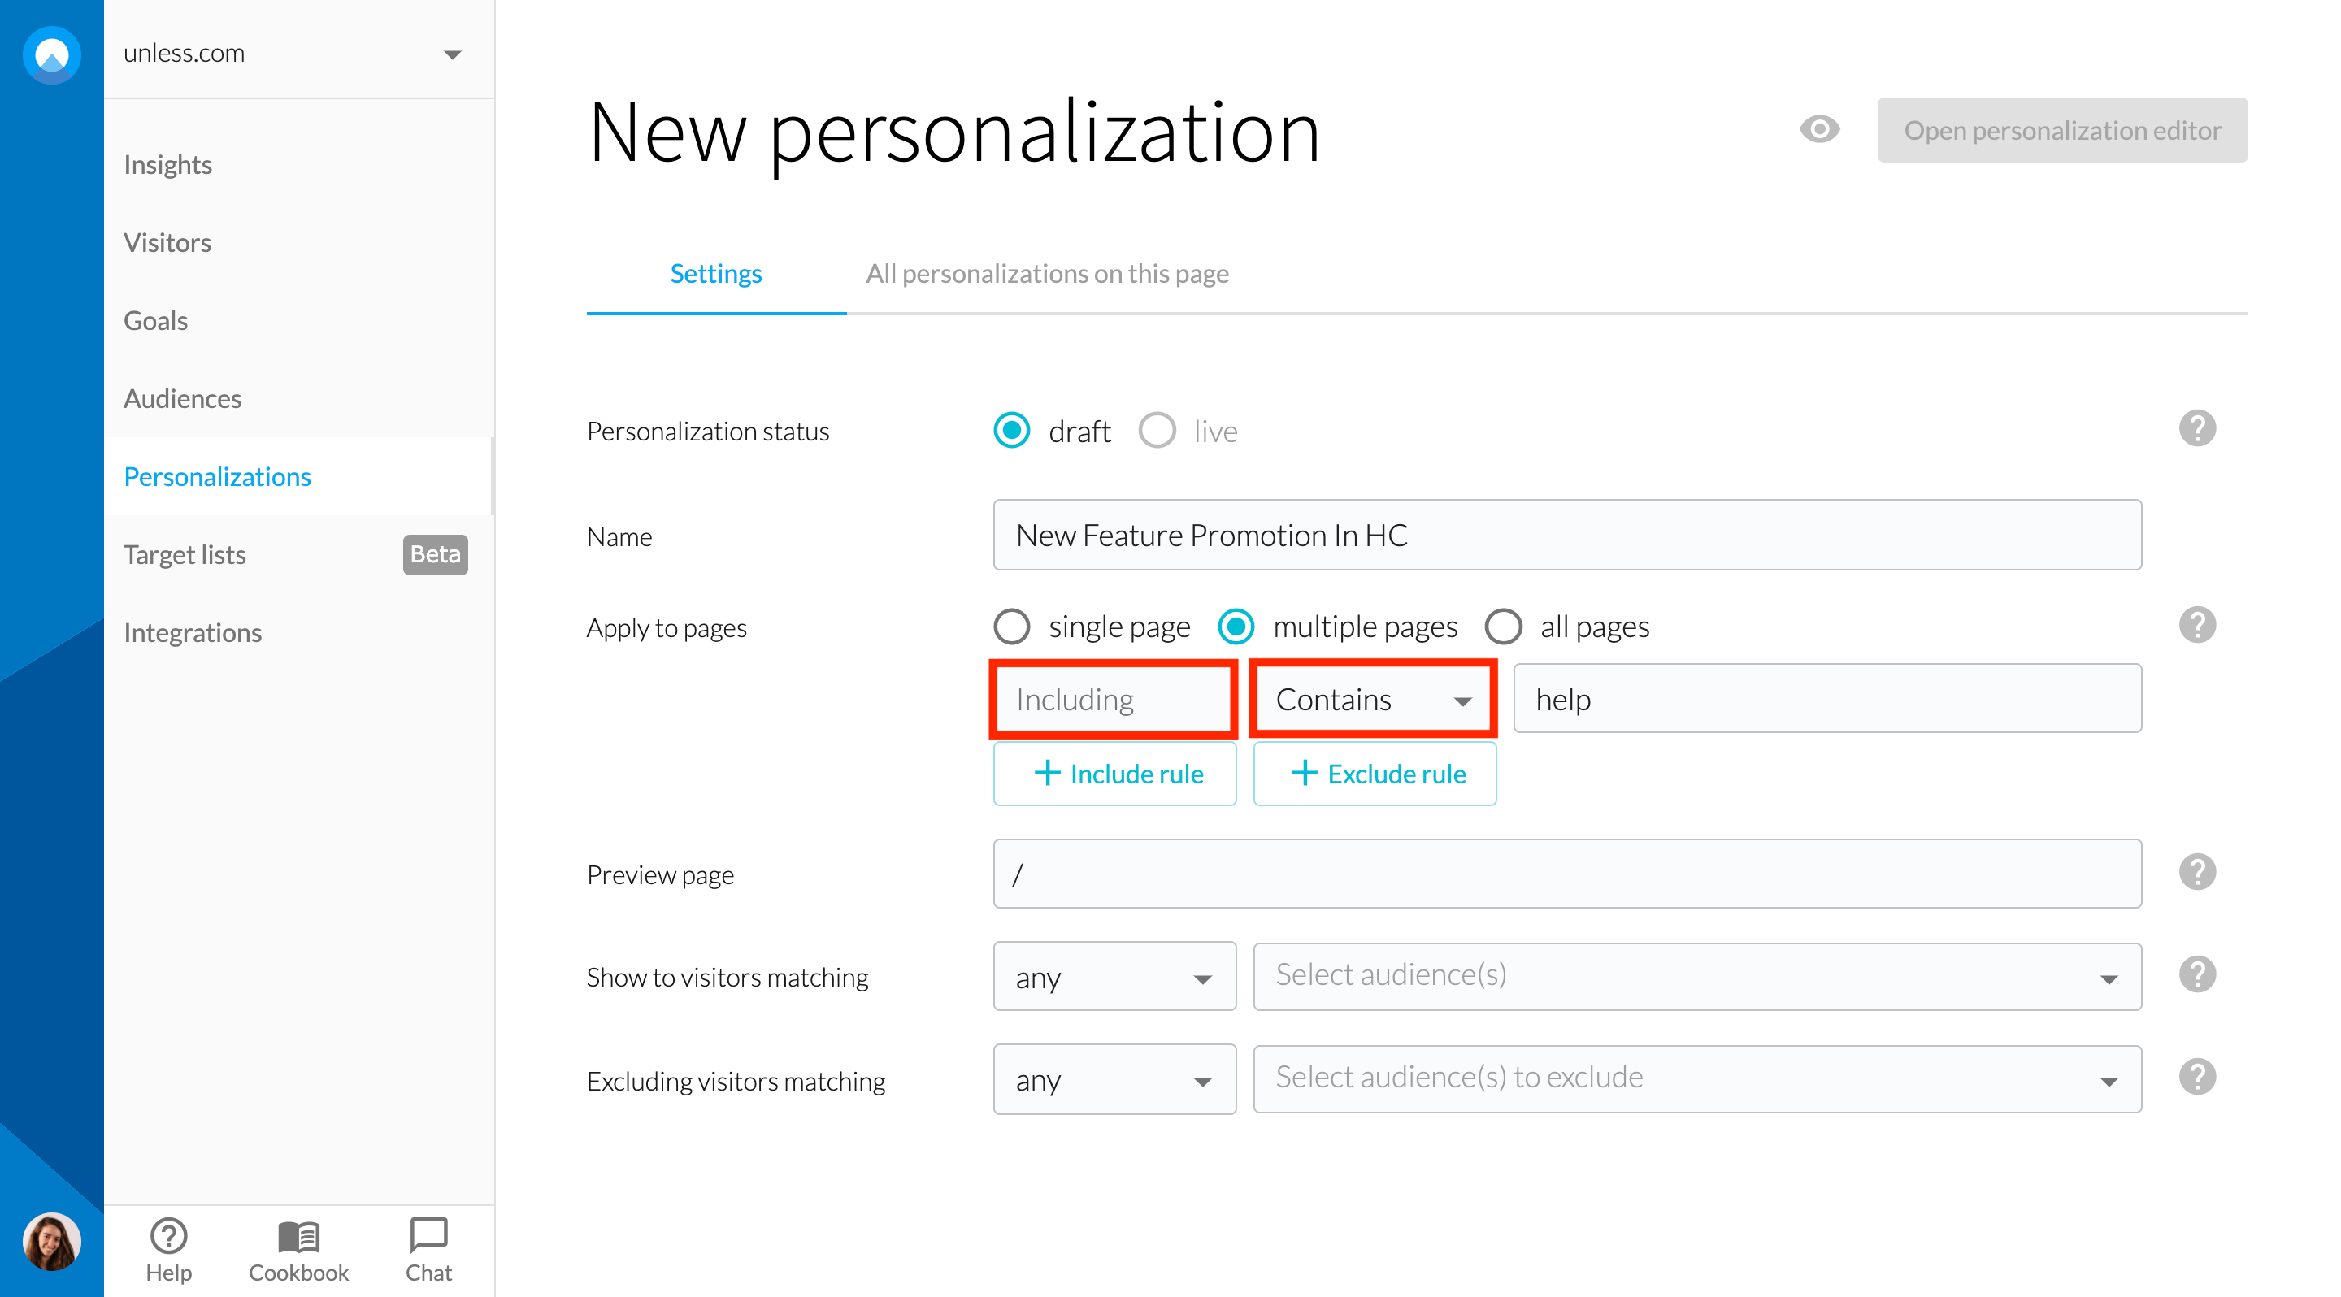
Task: Click the user profile avatar
Action: point(51,1242)
